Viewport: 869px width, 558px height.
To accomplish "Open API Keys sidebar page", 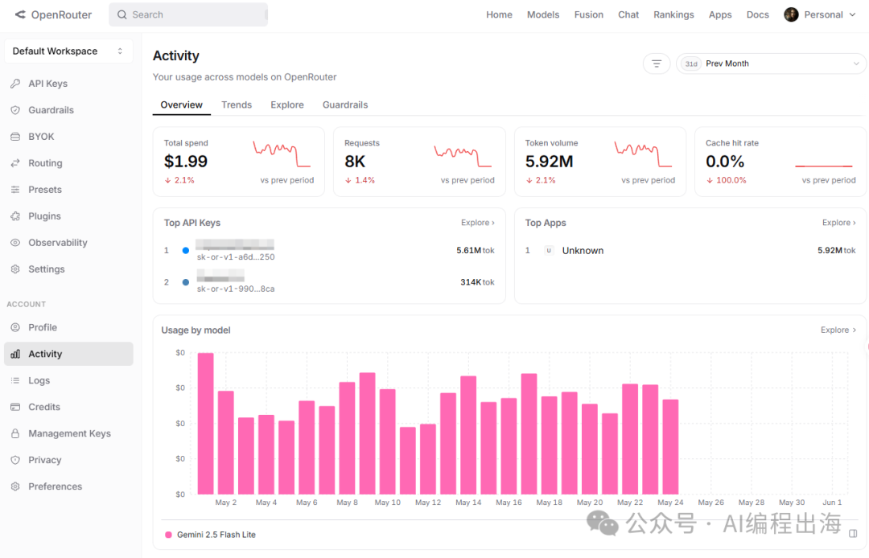I will click(x=68, y=84).
